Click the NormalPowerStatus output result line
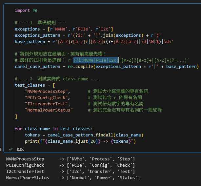This screenshot has width=201, height=186. [x=73, y=178]
